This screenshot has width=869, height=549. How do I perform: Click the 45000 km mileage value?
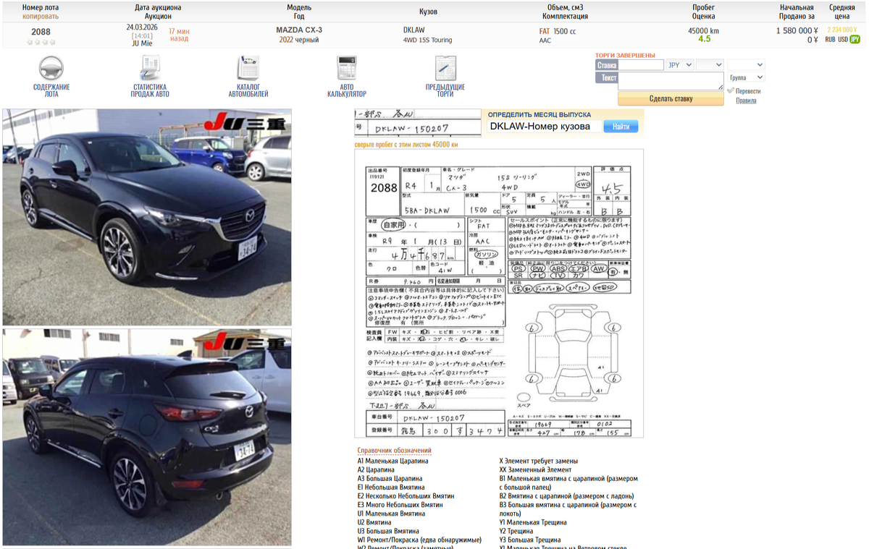pos(703,30)
